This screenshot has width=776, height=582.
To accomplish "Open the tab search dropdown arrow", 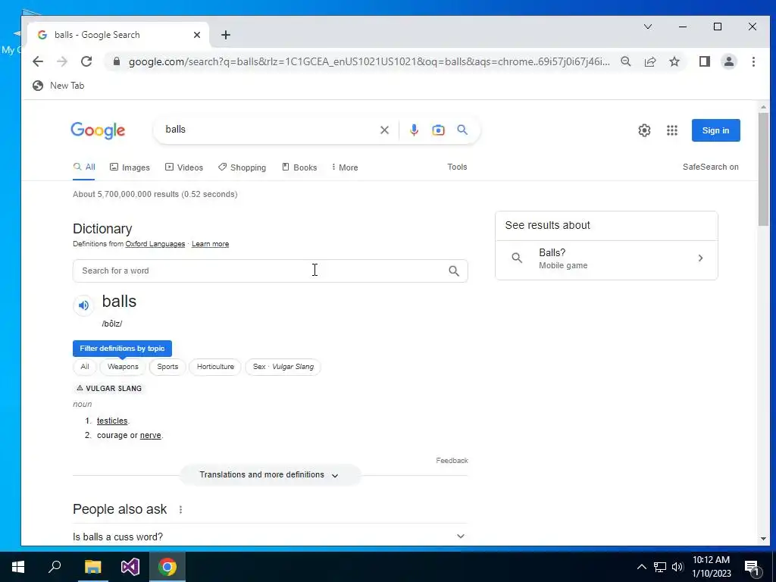I will pos(647,27).
